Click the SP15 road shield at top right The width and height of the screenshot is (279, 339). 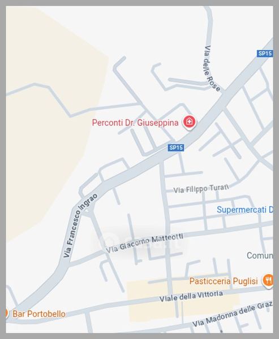click(265, 54)
